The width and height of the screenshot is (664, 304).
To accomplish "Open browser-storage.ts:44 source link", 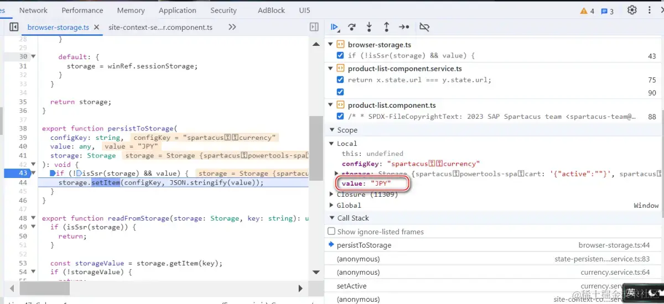I will click(614, 245).
